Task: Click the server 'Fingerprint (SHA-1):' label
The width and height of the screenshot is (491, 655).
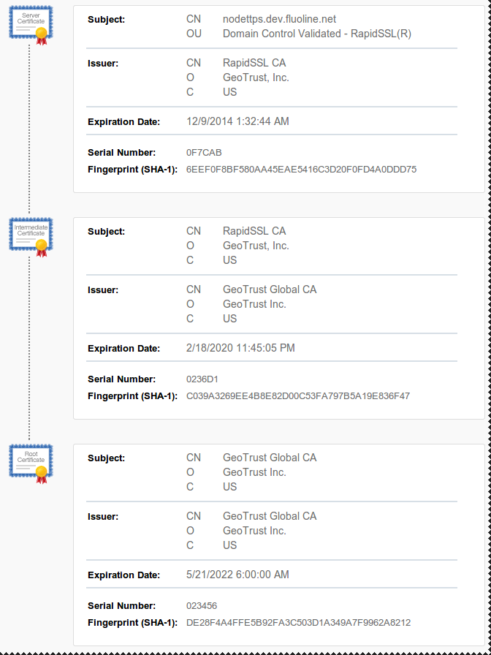Action: pos(133,170)
